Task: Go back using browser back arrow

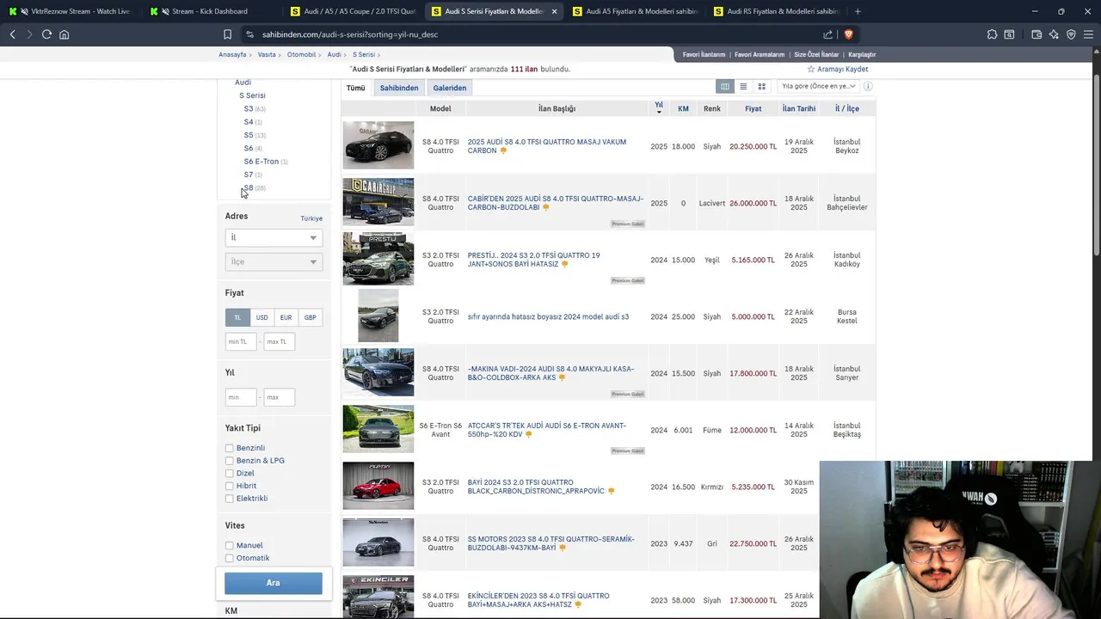Action: (x=12, y=34)
